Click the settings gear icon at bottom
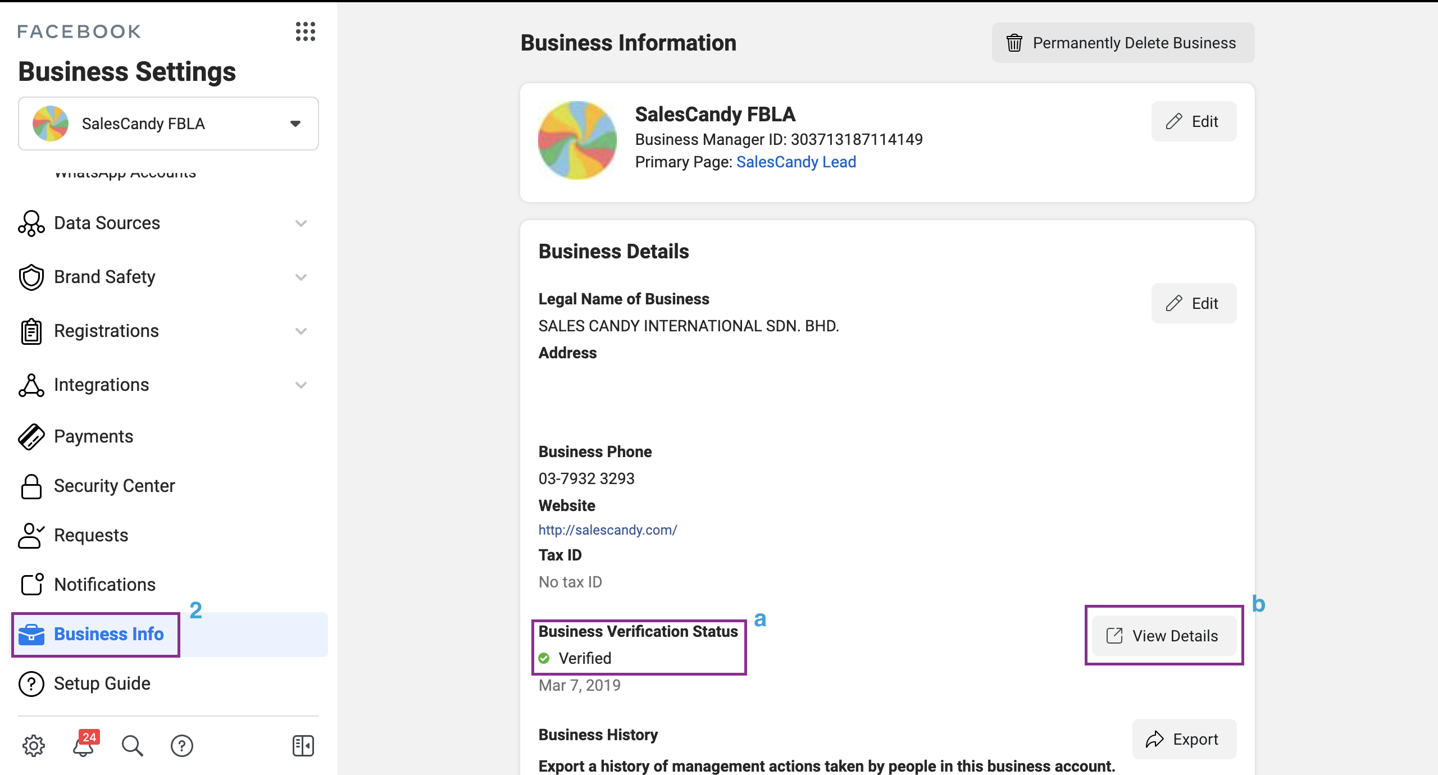The image size is (1438, 775). (x=34, y=745)
